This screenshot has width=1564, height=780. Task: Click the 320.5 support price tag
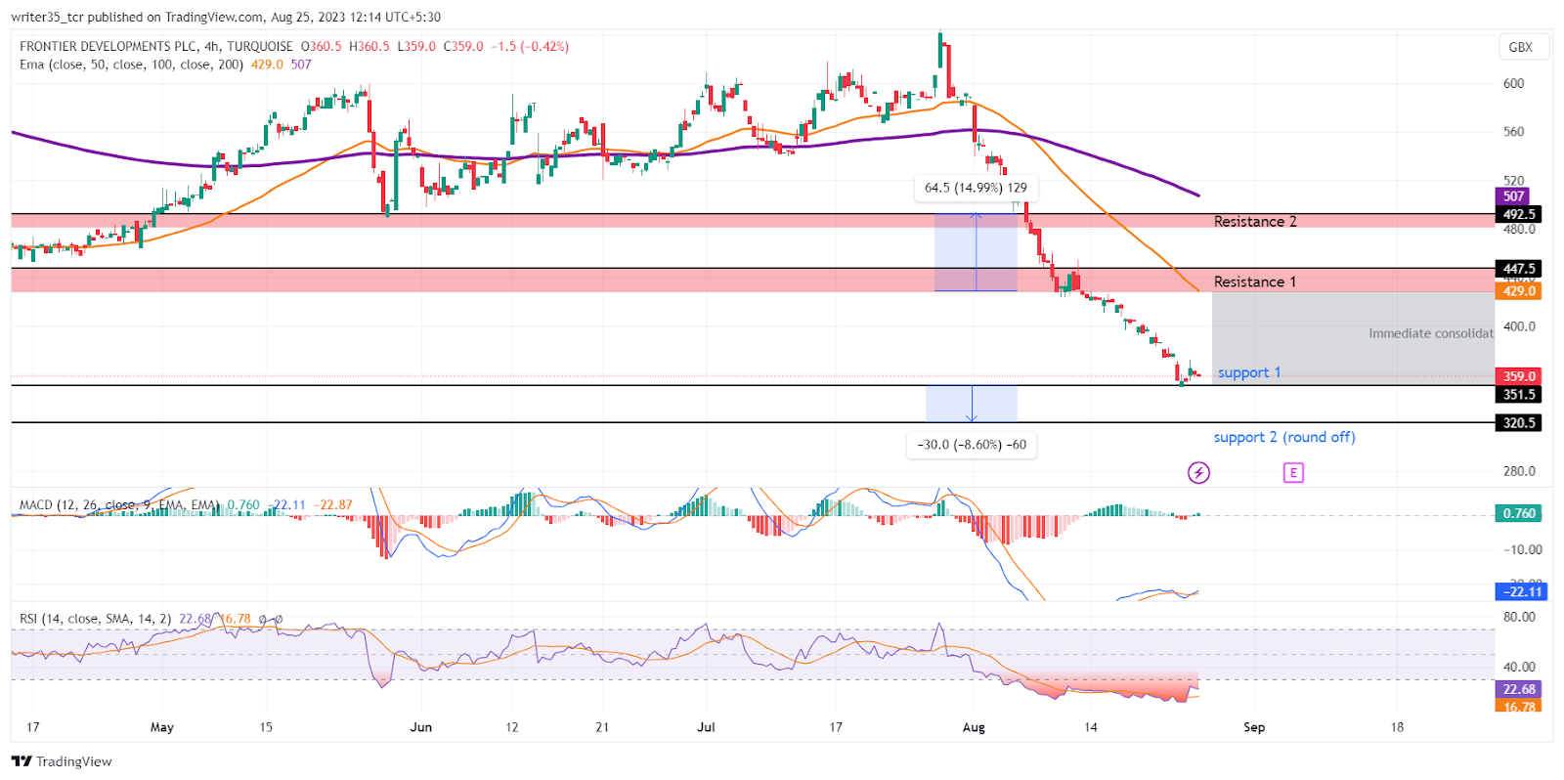click(1519, 423)
